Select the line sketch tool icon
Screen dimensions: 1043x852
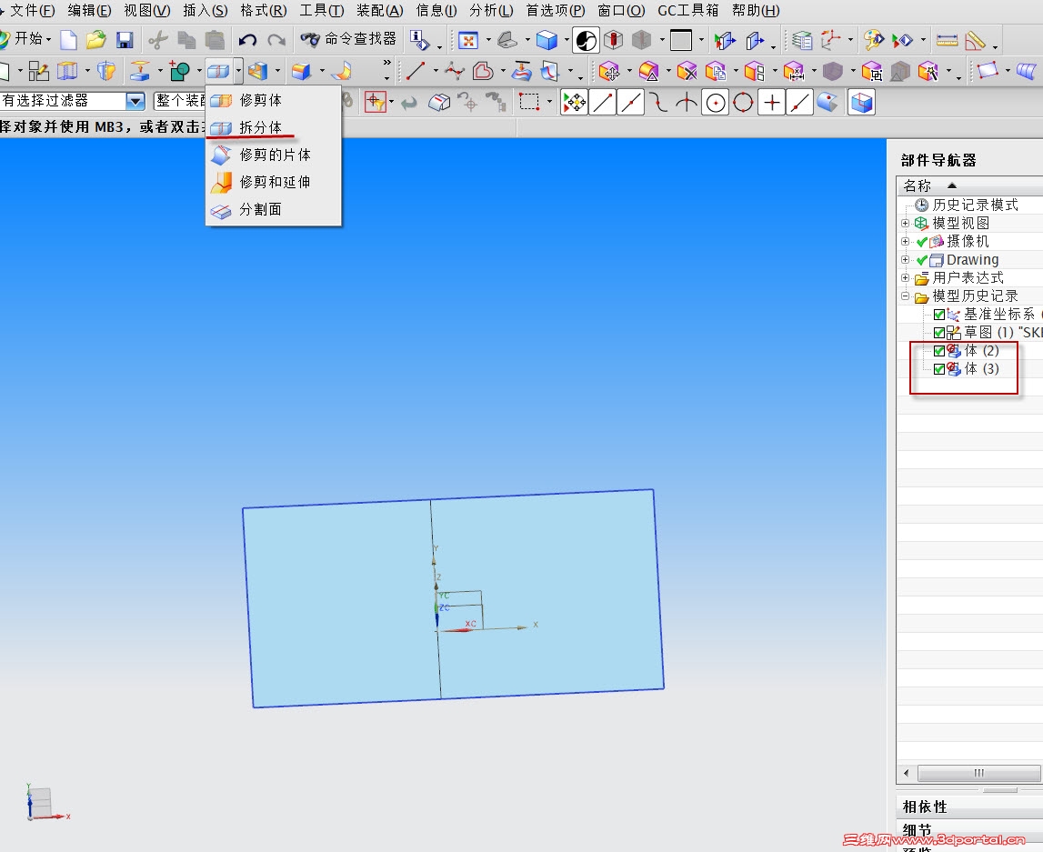[x=416, y=70]
